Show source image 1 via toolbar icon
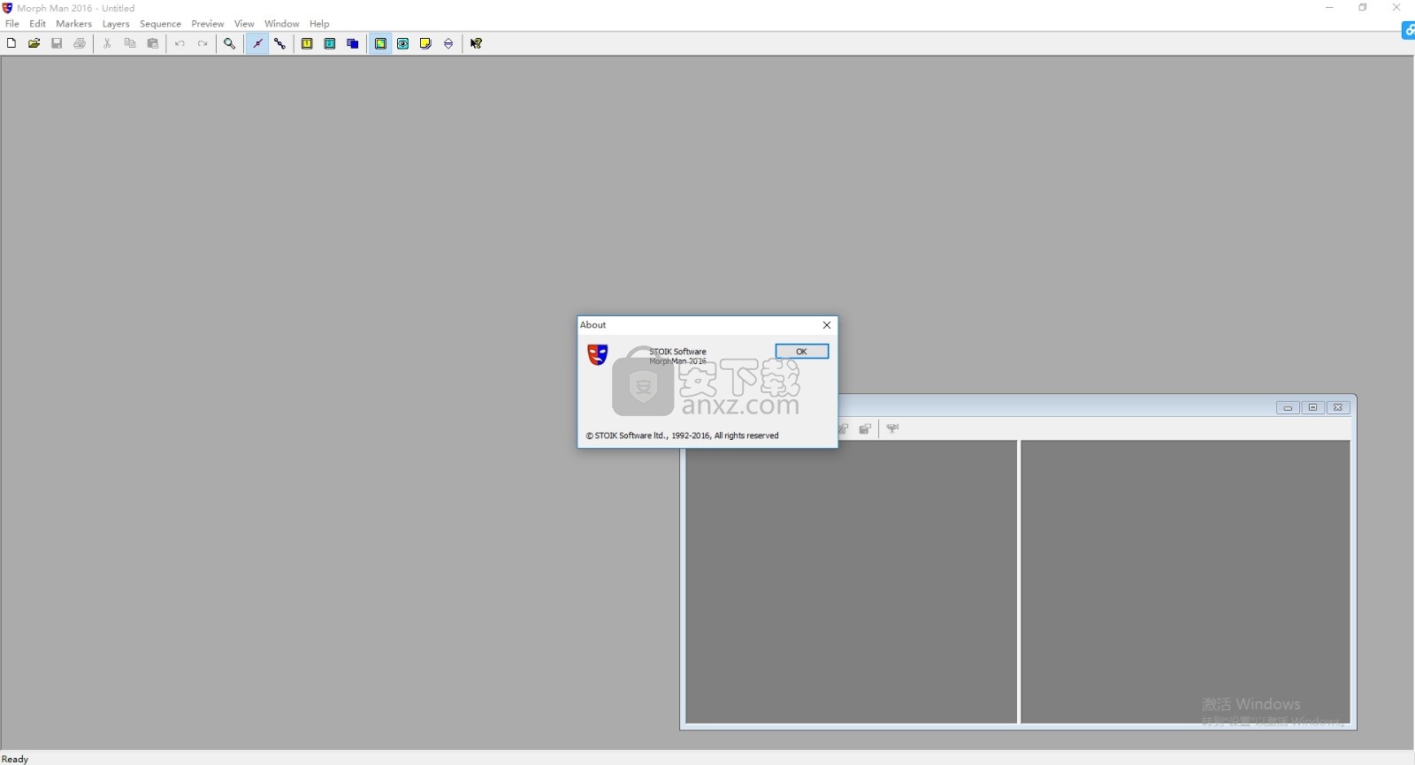 click(x=307, y=43)
